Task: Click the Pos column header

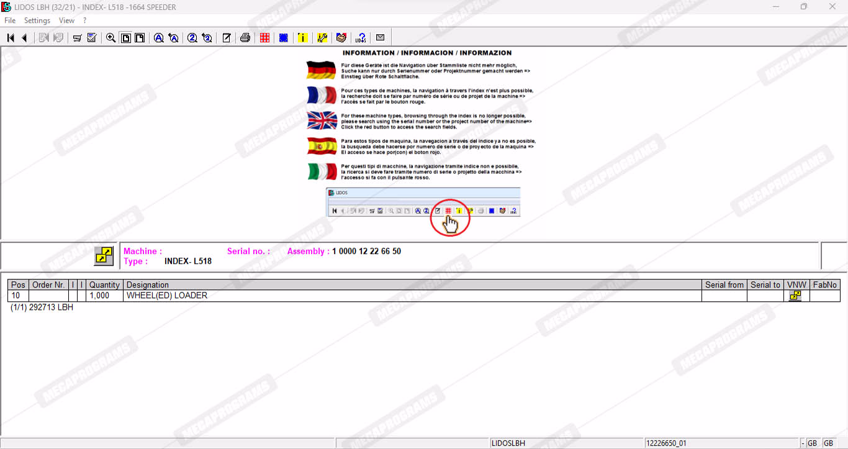Action: pos(19,285)
